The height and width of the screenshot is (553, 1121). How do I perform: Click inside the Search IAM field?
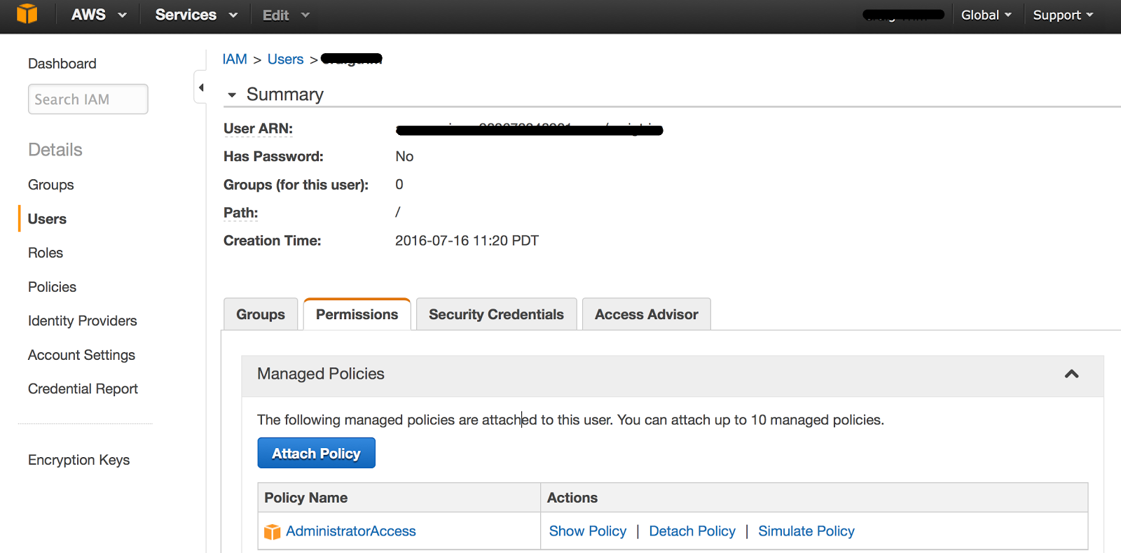88,99
